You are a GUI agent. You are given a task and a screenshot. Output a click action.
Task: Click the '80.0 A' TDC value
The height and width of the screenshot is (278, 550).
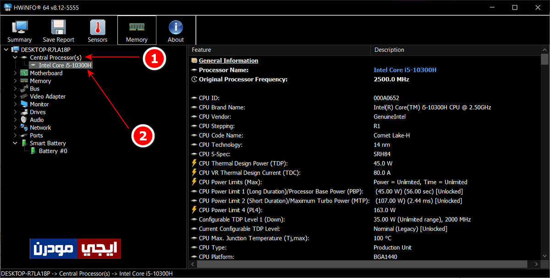[x=382, y=173]
